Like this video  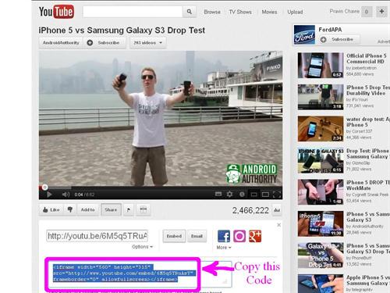51,209
